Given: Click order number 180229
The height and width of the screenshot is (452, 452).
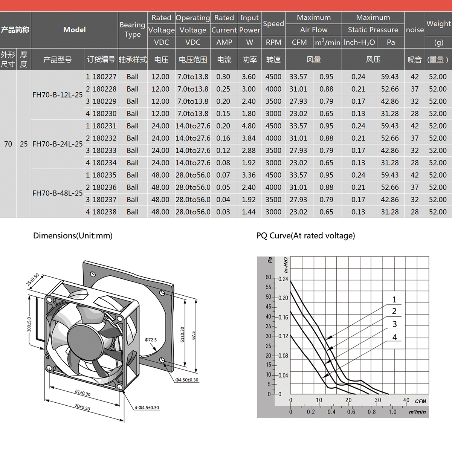Looking at the screenshot, I should (104, 101).
